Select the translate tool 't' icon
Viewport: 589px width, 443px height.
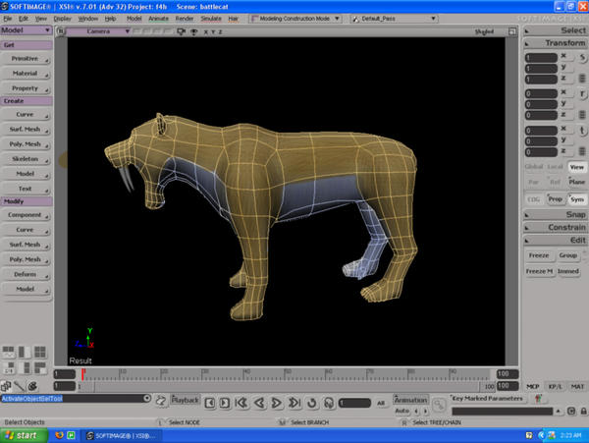[x=581, y=131]
